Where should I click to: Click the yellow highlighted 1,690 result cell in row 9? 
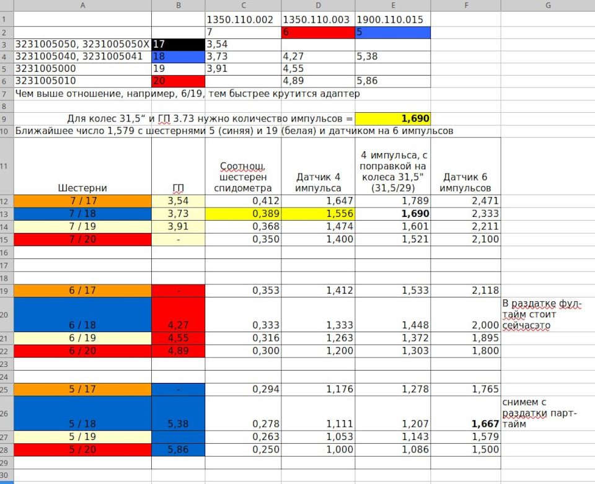(393, 119)
